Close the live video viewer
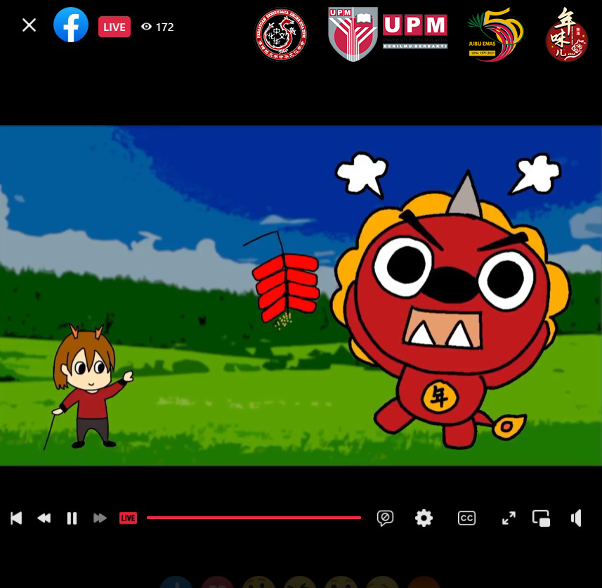Screen dimensions: 602x588 (29, 26)
